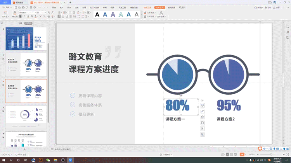Viewport: 291px width, 163px height.
Task: Open the 开始 Home ribbon tab
Action: [x=54, y=8]
